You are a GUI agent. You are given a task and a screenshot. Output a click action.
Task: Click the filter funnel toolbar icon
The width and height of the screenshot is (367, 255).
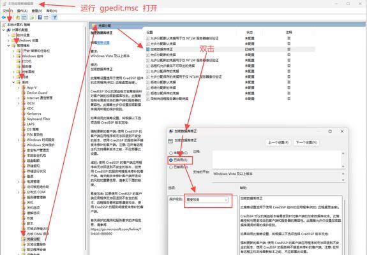pyautogui.click(x=54, y=17)
